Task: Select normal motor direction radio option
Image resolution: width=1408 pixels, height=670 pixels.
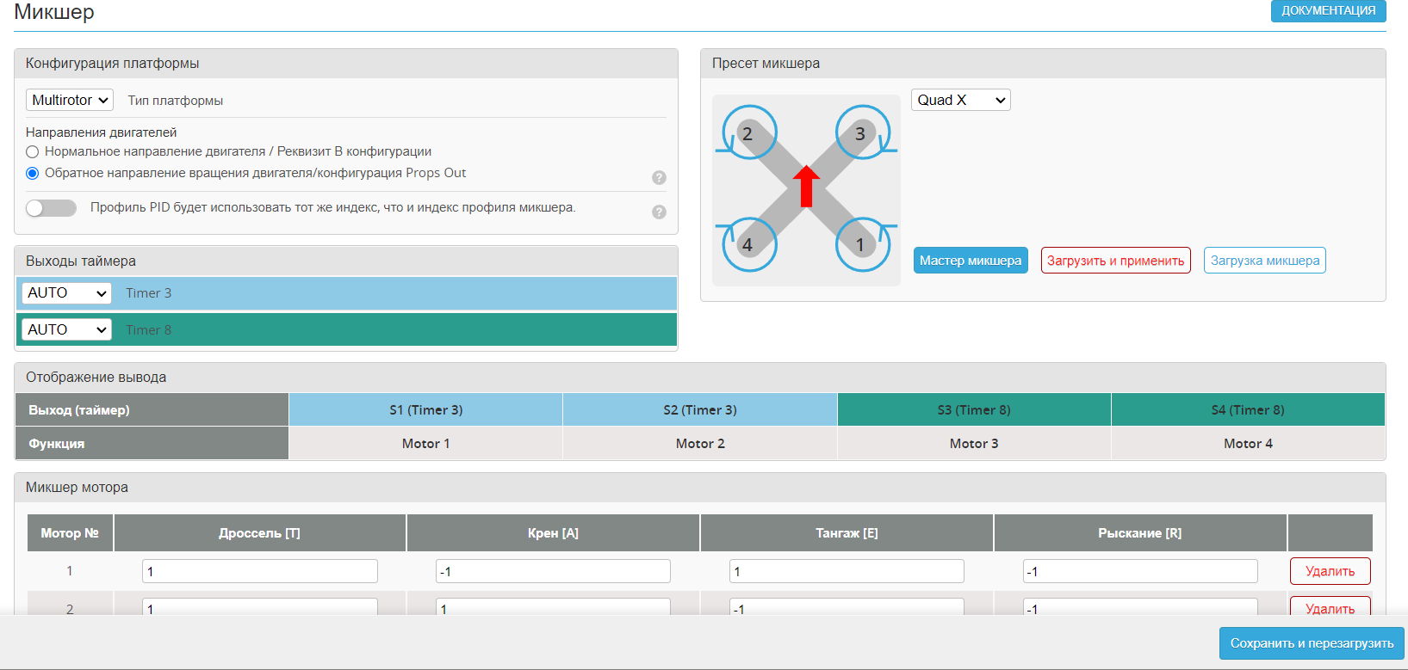Action: [33, 152]
